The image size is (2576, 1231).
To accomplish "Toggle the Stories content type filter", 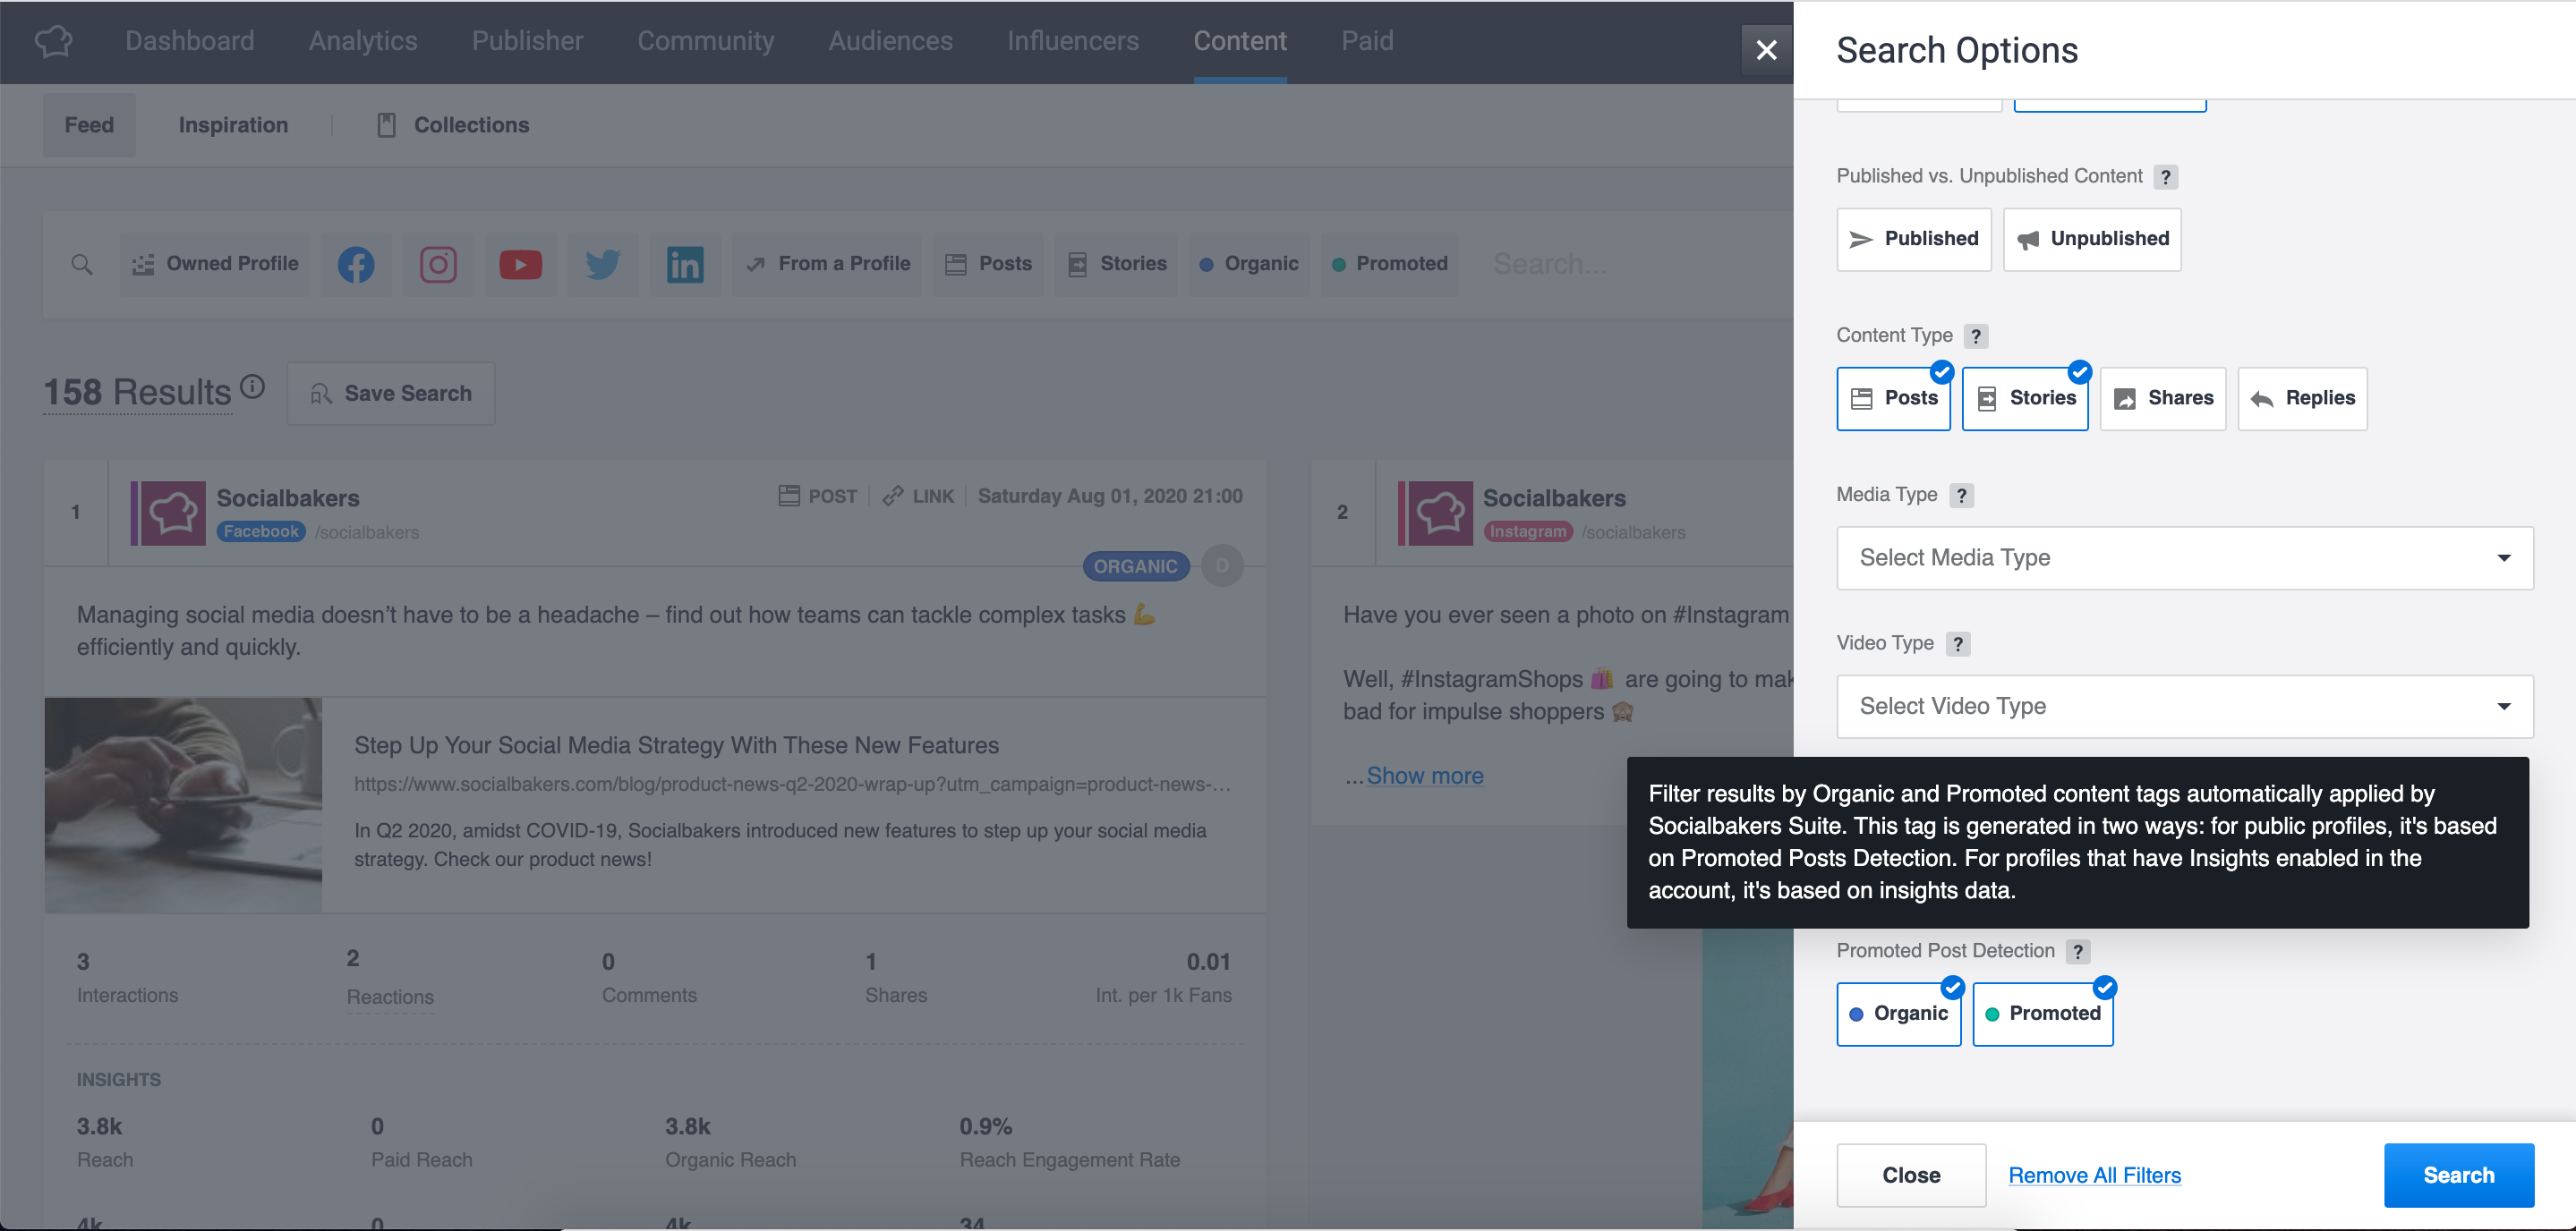I will [x=2025, y=399].
